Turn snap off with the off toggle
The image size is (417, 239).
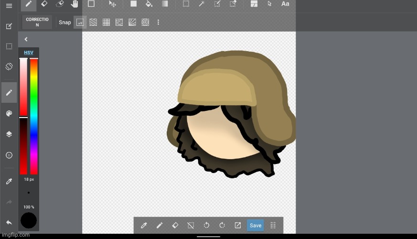[x=80, y=22]
